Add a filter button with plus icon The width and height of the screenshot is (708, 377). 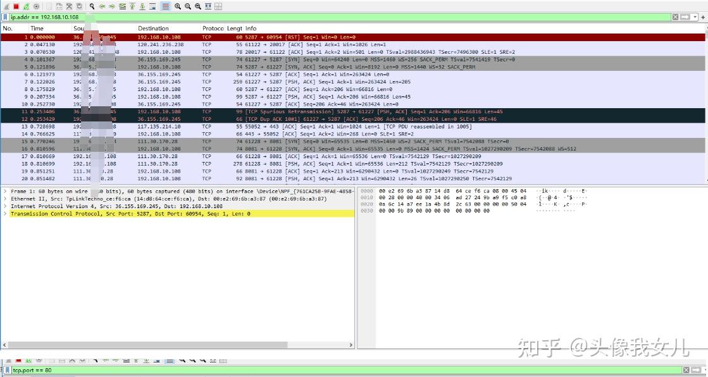703,17
